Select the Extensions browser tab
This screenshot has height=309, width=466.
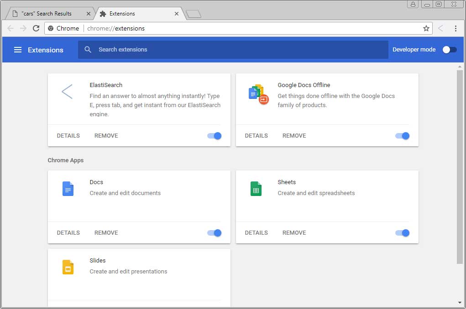140,14
